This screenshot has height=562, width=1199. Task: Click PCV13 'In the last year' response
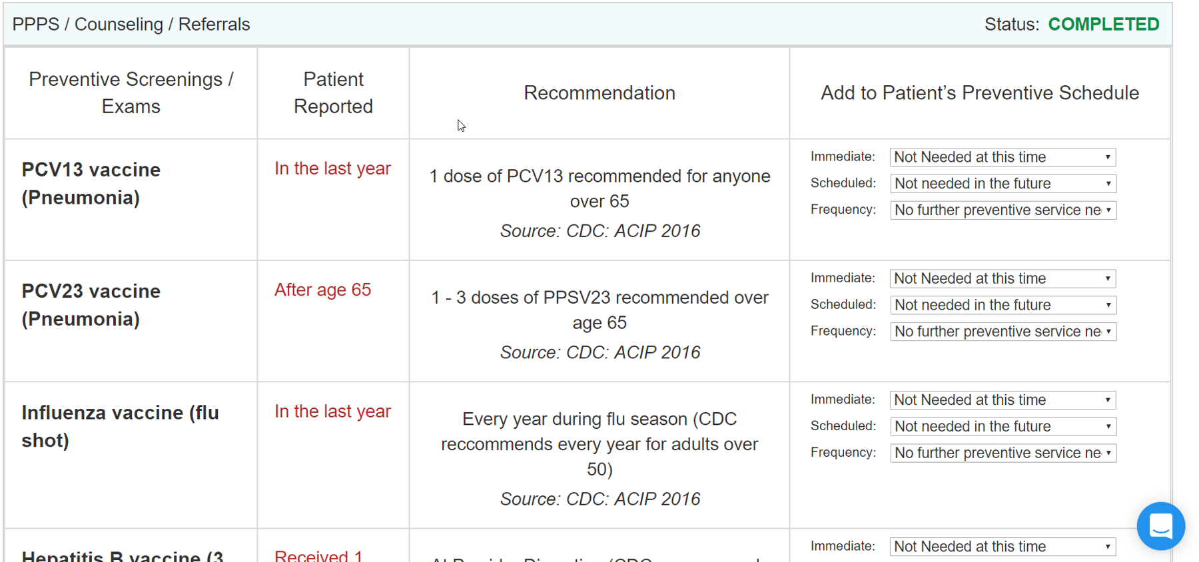point(332,168)
